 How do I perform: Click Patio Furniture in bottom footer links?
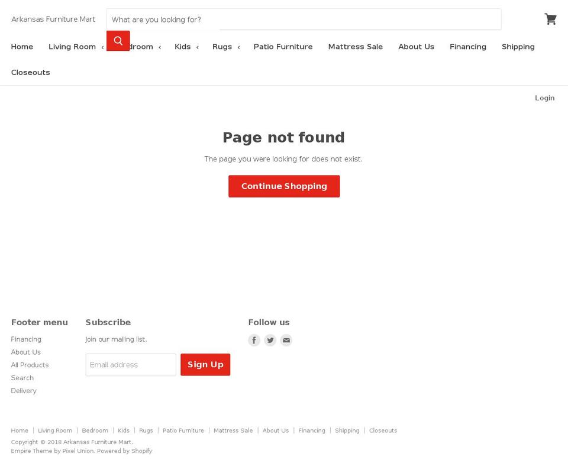(183, 430)
